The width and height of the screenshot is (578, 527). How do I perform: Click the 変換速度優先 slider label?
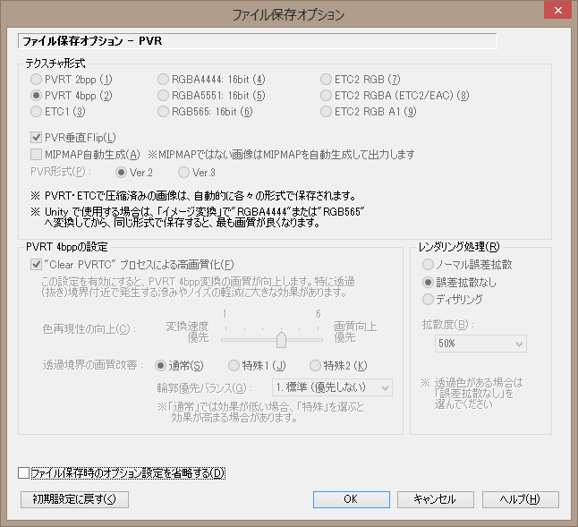click(188, 332)
